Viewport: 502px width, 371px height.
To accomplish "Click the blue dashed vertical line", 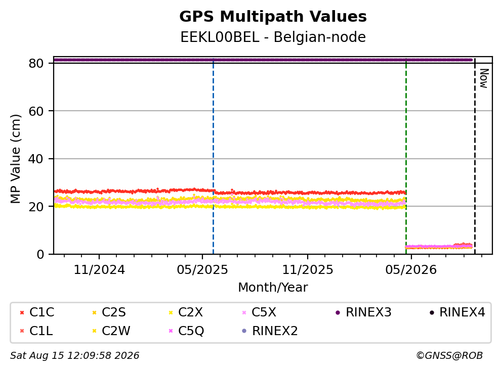I will point(213,157).
